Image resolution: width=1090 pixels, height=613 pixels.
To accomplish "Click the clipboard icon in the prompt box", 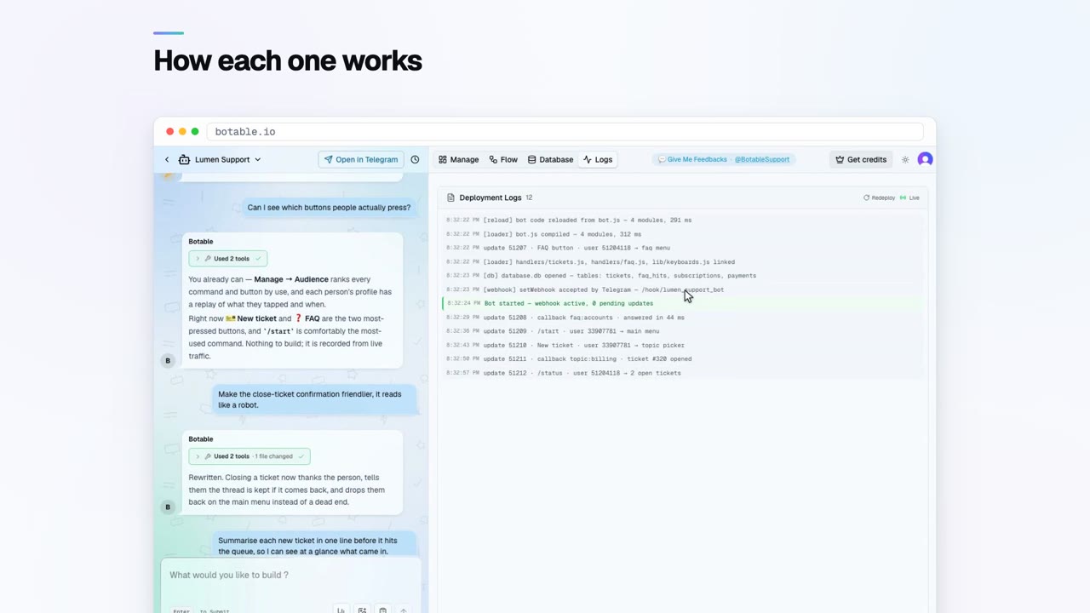I will click(382, 610).
